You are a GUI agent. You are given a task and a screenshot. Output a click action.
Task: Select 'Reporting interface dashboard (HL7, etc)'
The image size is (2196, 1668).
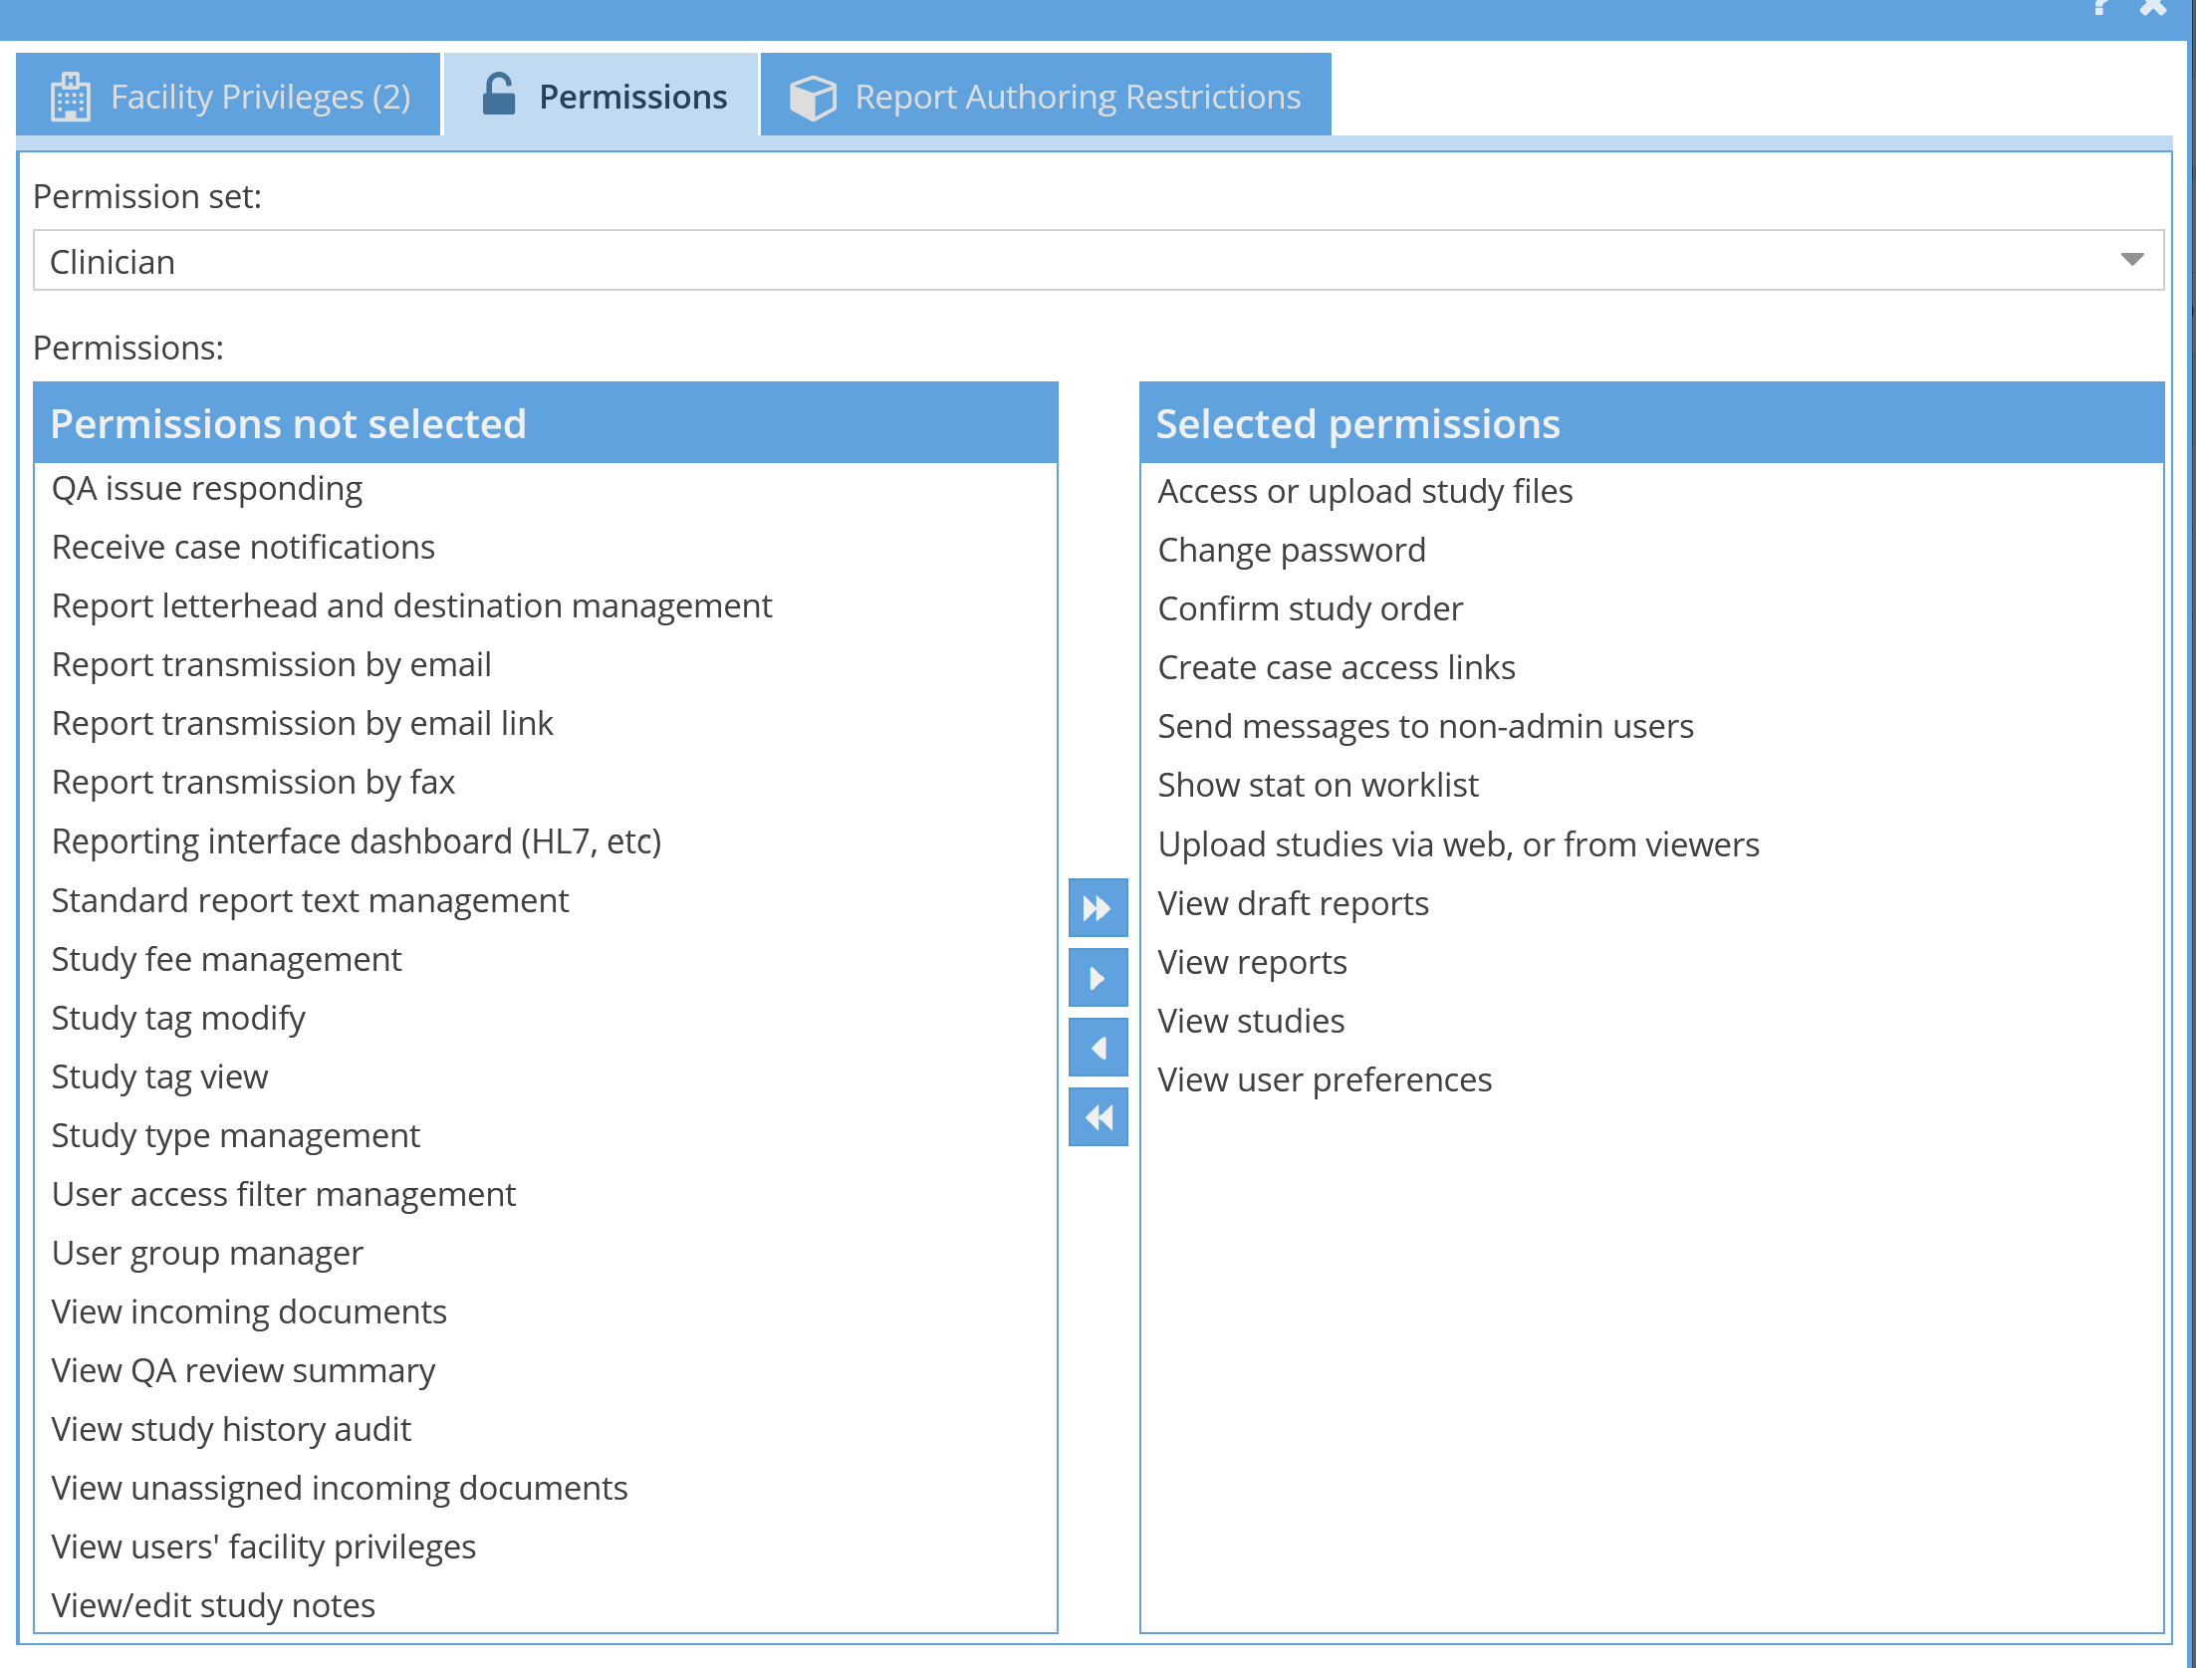(545, 841)
